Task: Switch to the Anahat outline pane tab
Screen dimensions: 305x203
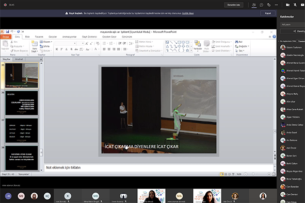Action: click(19, 59)
